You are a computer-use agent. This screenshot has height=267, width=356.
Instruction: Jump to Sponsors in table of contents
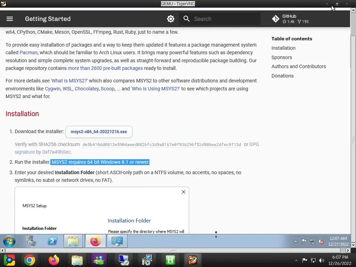click(x=282, y=57)
